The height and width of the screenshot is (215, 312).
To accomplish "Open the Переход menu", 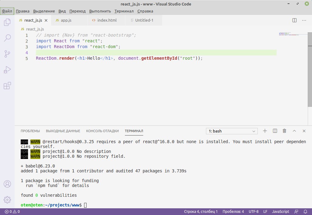I will pos(77,11).
